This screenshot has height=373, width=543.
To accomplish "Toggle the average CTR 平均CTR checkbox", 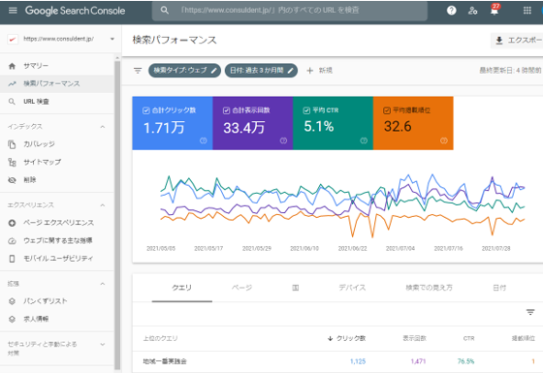I will click(306, 110).
